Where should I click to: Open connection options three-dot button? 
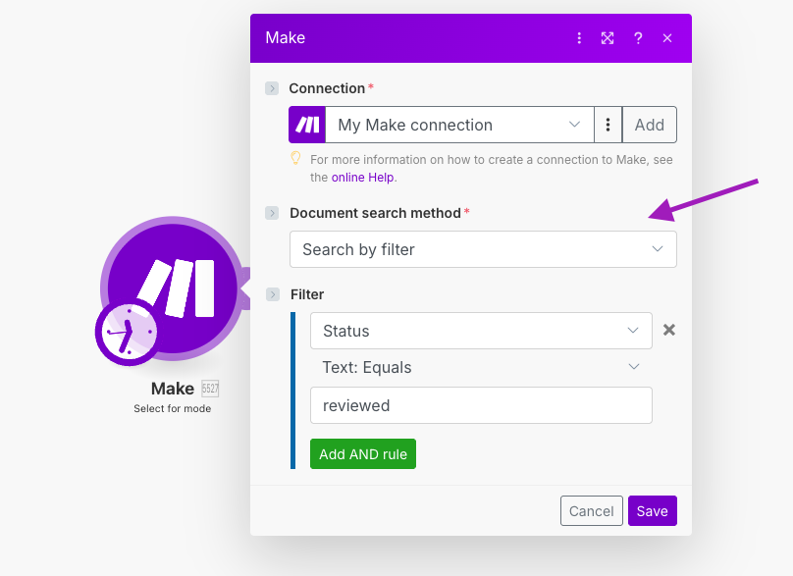(608, 125)
